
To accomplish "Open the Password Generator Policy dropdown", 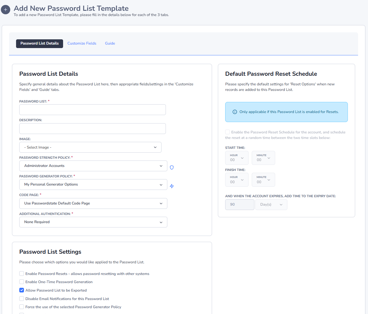I will [93, 185].
